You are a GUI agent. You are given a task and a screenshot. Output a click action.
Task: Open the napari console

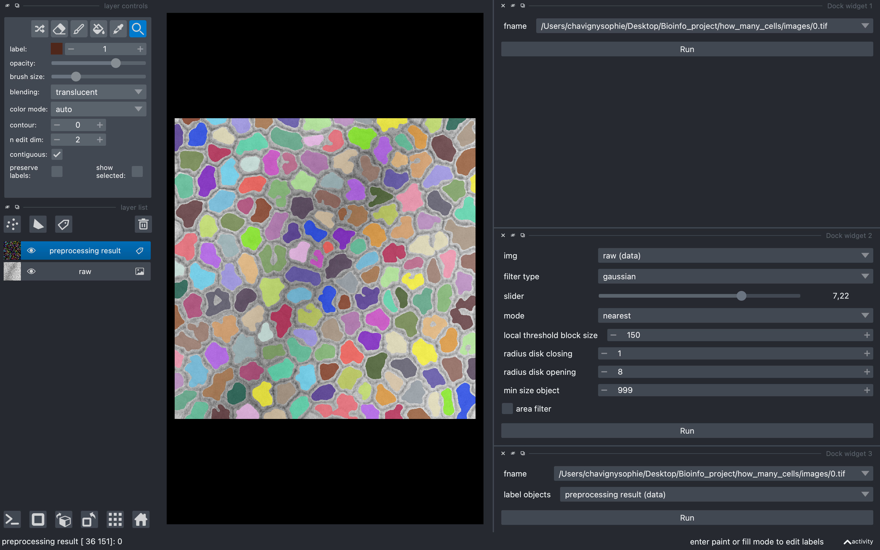coord(12,519)
